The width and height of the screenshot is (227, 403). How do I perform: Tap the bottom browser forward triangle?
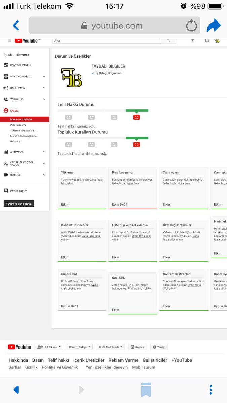click(81, 390)
